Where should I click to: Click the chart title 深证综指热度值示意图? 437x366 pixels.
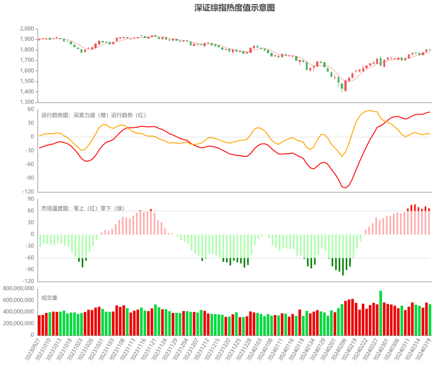[234, 8]
